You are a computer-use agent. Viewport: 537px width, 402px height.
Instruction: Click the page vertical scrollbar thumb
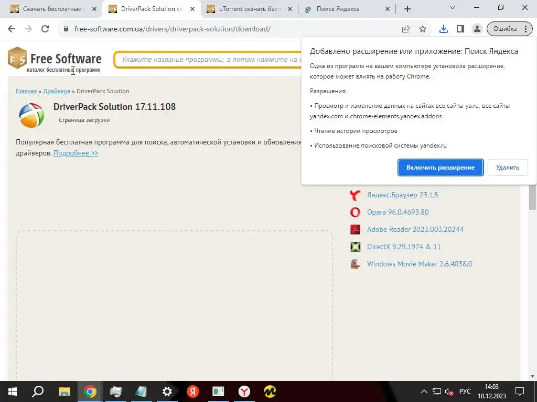[x=532, y=197]
